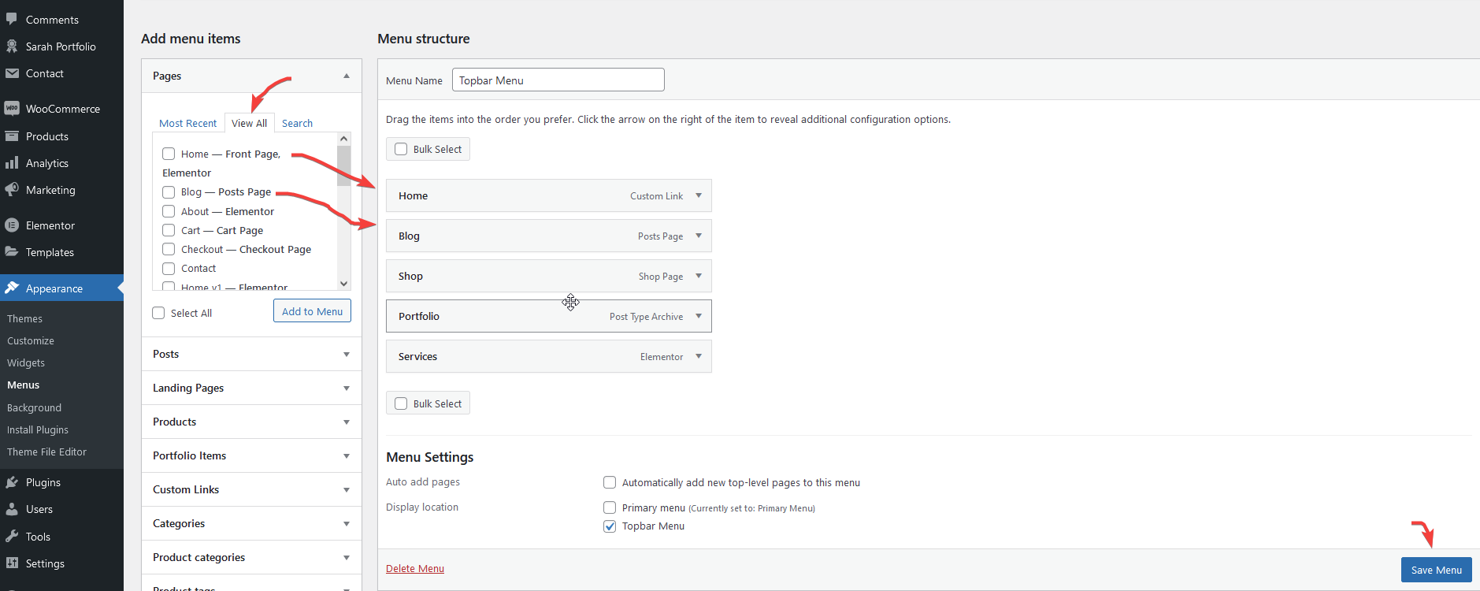Screen dimensions: 1480x591
Task: Expand the Portfolio menu item options
Action: pos(699,316)
